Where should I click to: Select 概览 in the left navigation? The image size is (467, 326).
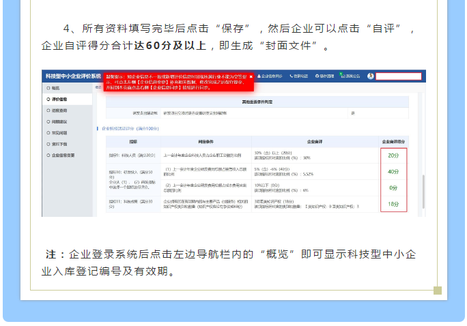[56, 88]
